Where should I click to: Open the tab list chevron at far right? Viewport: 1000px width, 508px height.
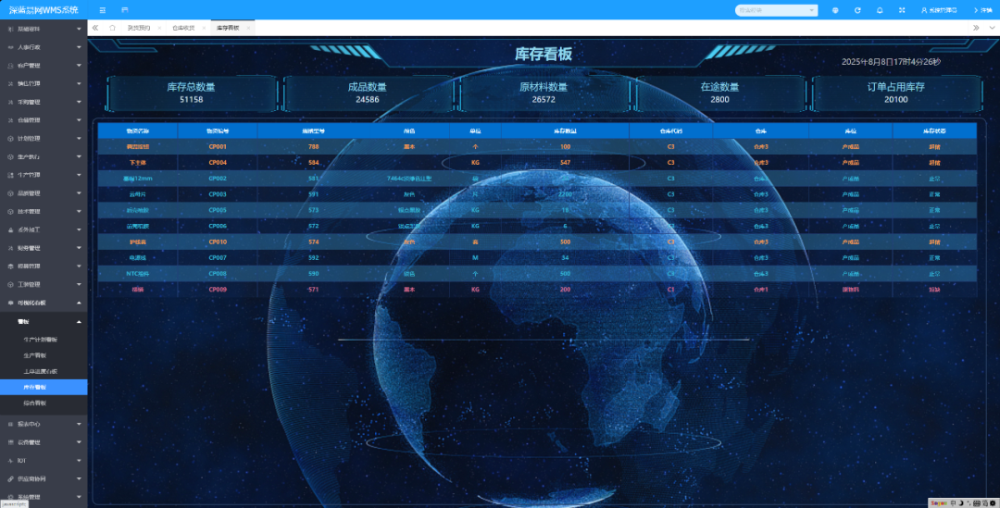pos(991,28)
